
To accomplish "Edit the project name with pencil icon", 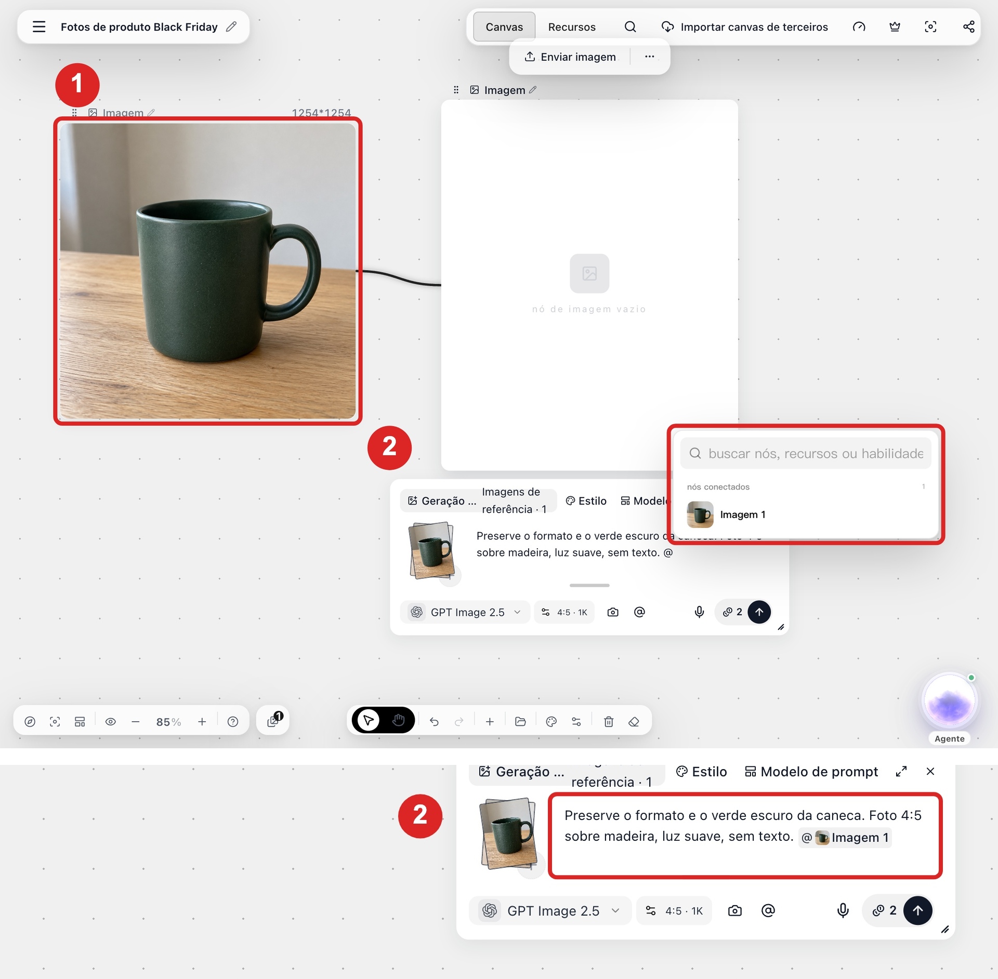I will pos(231,27).
